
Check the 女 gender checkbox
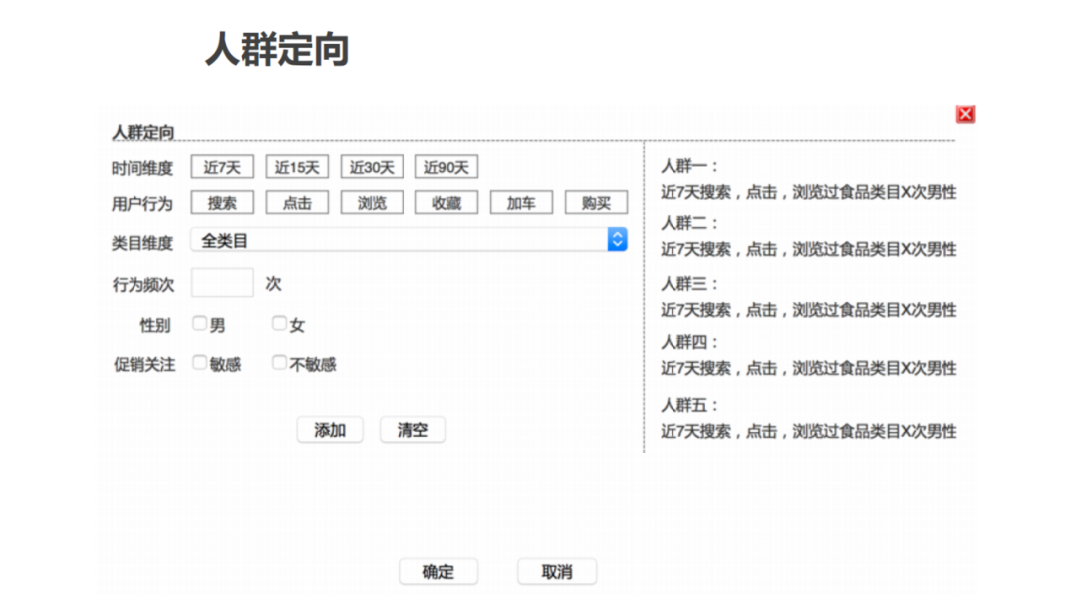pos(278,323)
